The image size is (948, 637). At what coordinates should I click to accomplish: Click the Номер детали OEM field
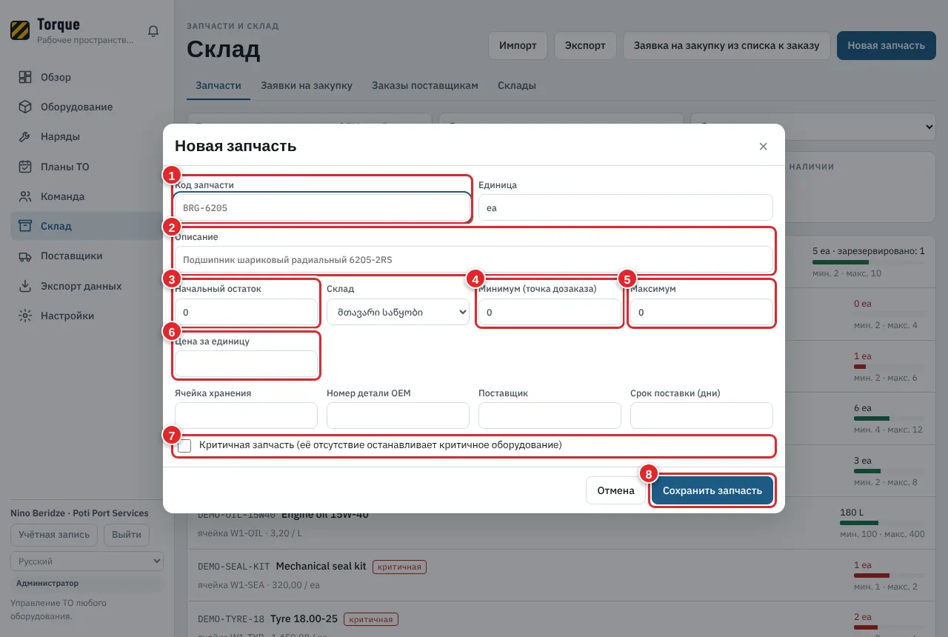tap(398, 416)
